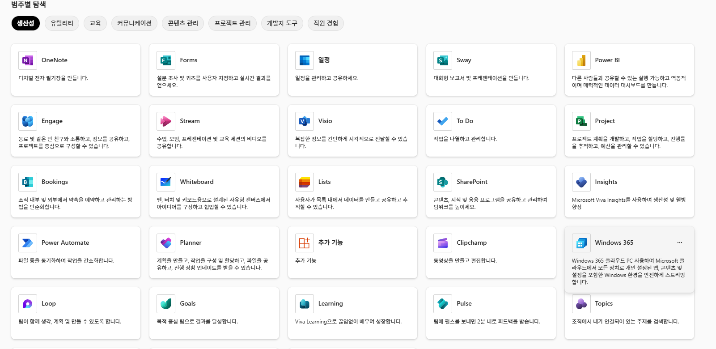Launch the Power Automate icon
Screen dimensions: 716x349
click(28, 243)
